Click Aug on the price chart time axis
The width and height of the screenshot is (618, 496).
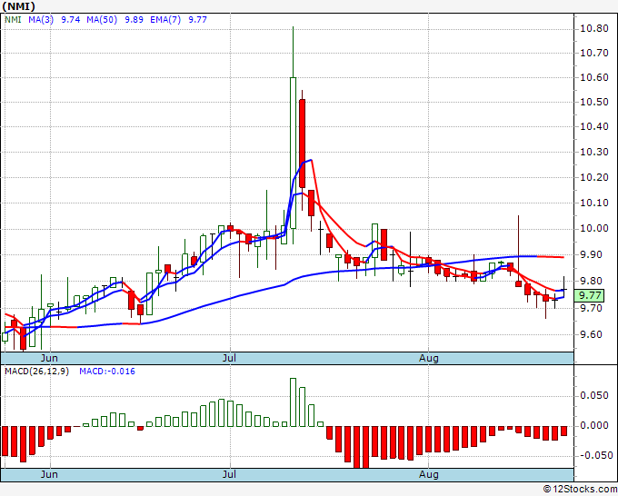tap(428, 358)
